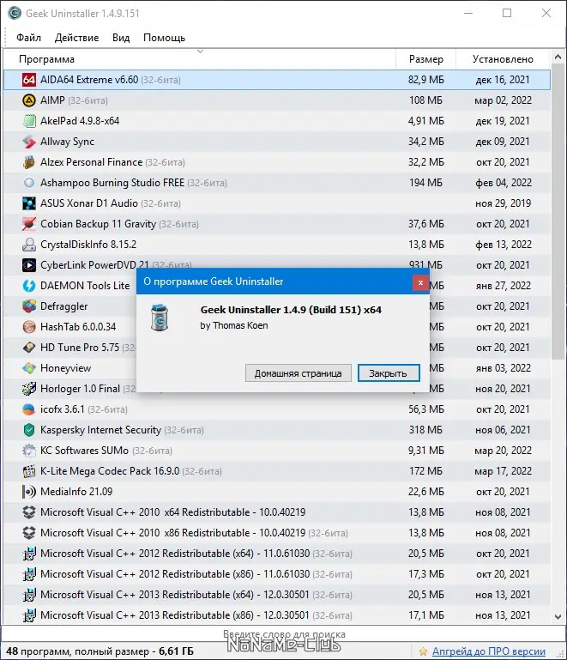Click the ноя 29, 2019 install date

tap(503, 203)
